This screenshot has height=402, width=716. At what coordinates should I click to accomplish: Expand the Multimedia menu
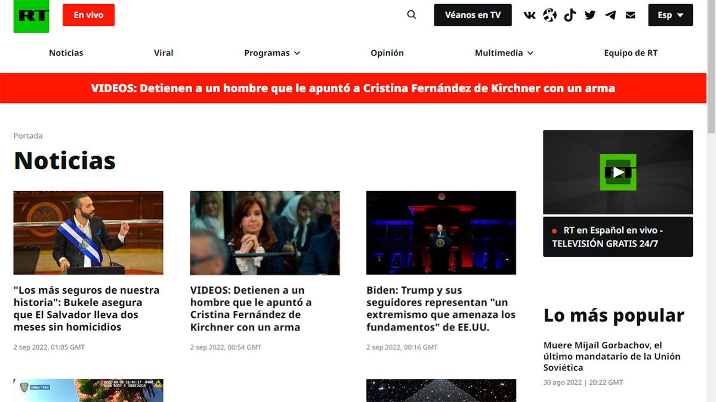point(504,53)
